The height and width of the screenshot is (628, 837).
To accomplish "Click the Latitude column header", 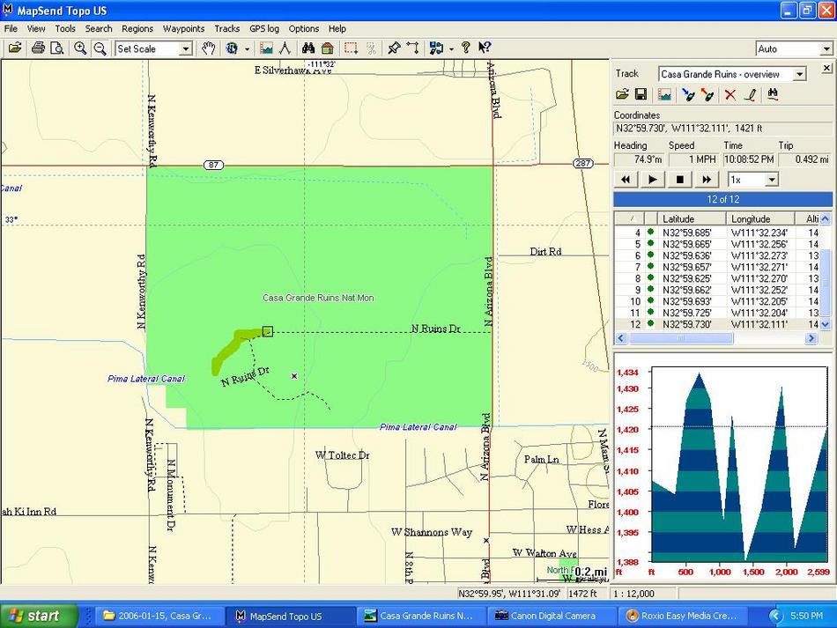I will 692,218.
